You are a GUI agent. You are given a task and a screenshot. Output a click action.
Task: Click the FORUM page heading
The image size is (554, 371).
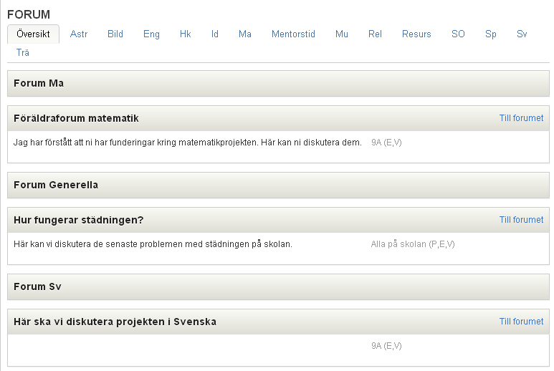(x=29, y=14)
